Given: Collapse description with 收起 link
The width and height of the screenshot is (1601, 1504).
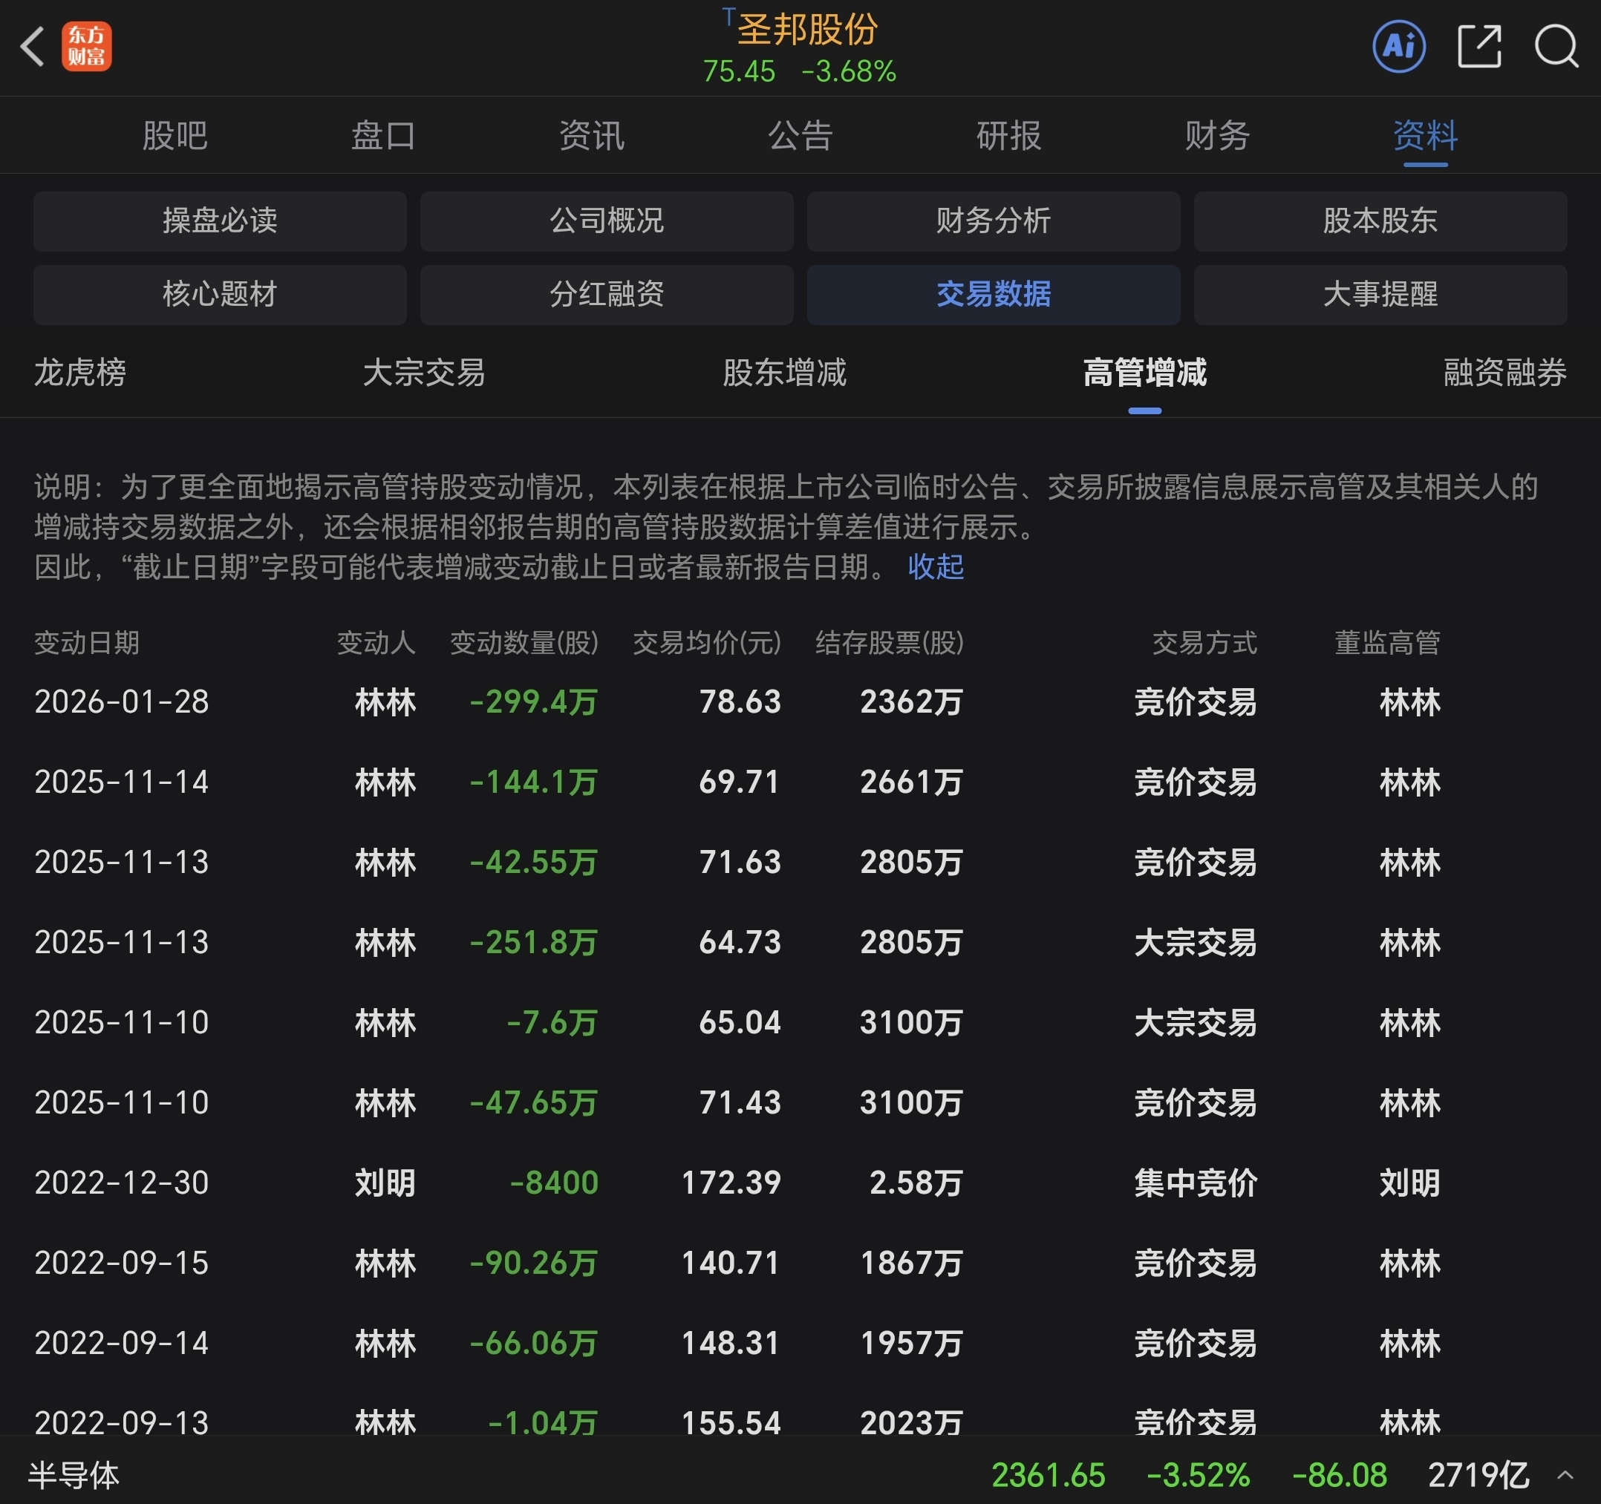Looking at the screenshot, I should point(935,567).
